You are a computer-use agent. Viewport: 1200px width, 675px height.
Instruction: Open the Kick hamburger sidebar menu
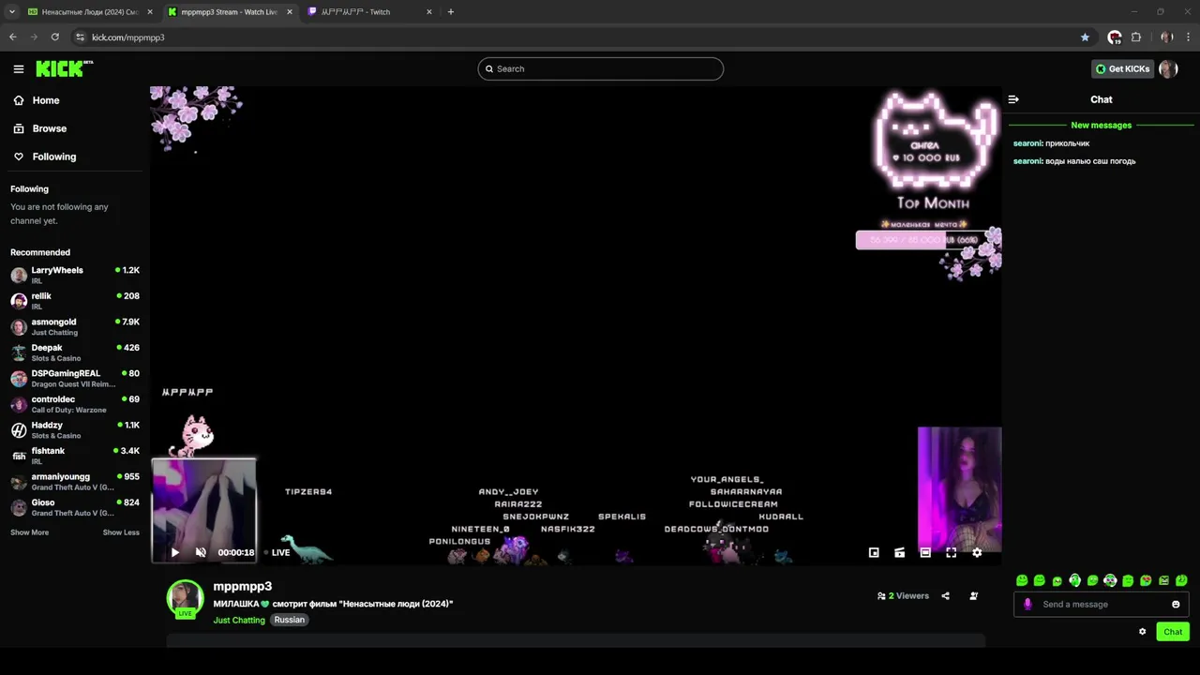coord(19,68)
